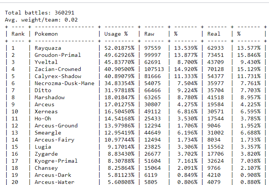Viewport: 269px width, 185px height.
Task: Select the name 'Calyrex-Shadow'
Action: [x=58, y=76]
